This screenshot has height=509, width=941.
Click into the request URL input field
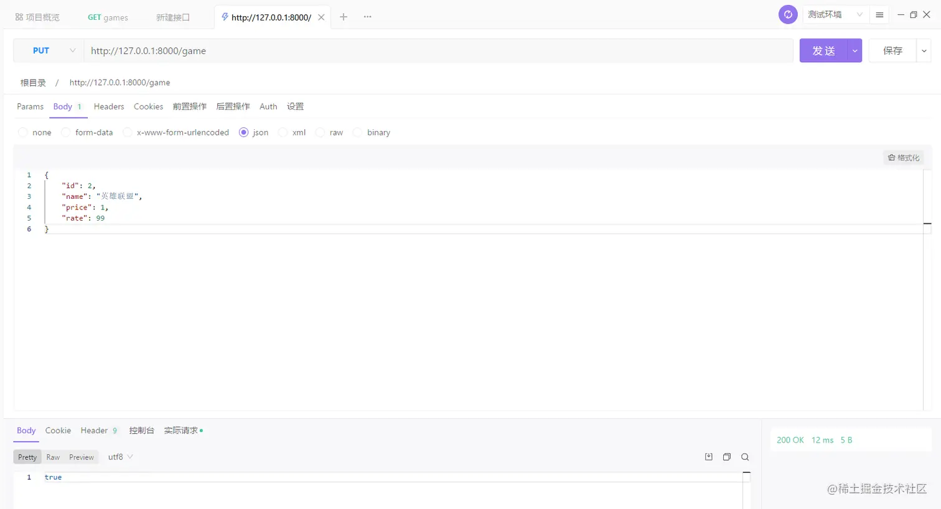(438, 50)
